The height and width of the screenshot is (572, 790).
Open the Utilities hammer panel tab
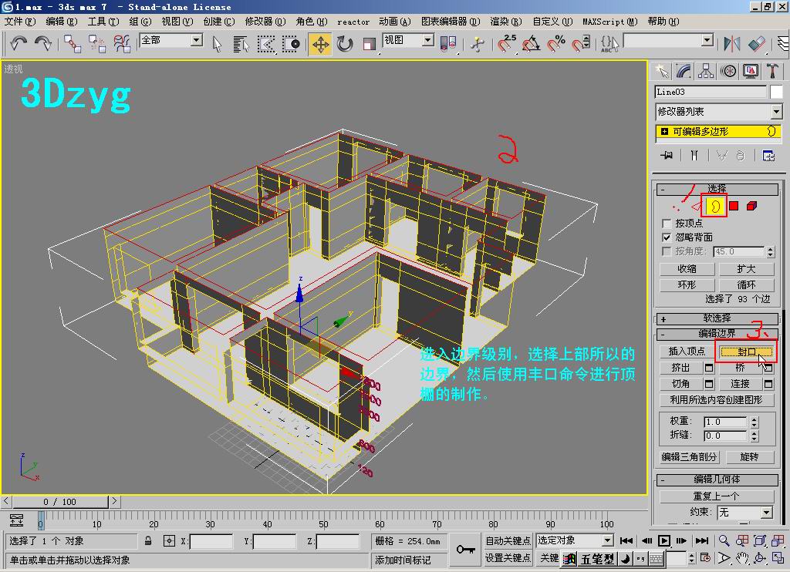click(x=772, y=71)
